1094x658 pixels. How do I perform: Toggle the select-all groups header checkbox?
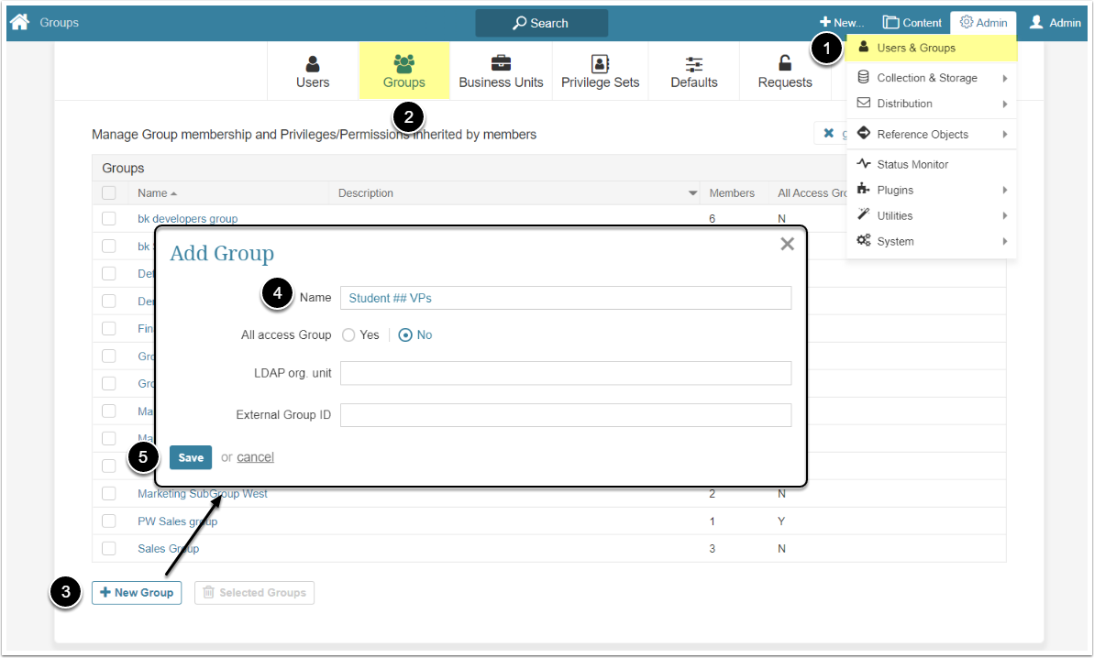click(x=109, y=192)
